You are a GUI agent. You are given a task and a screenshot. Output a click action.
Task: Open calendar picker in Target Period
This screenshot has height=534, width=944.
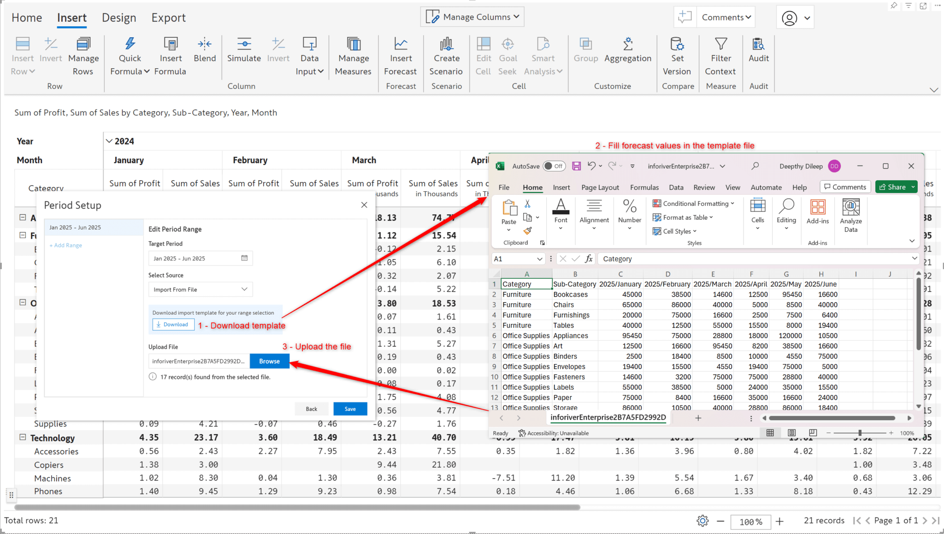pos(244,258)
